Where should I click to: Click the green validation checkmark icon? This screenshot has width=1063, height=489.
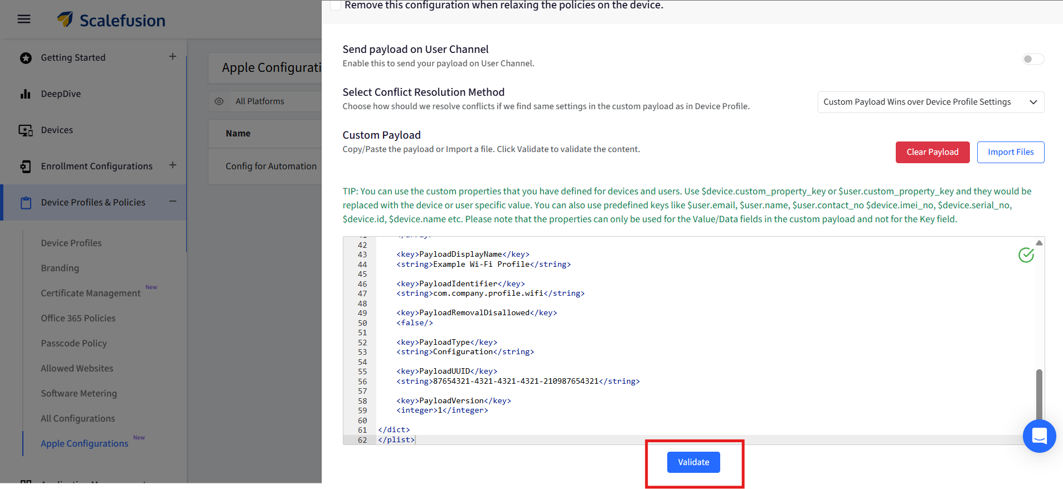click(1026, 255)
